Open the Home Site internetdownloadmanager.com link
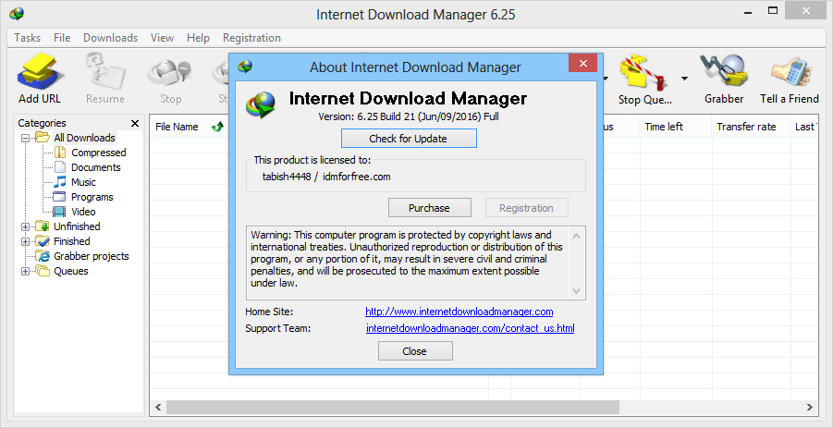This screenshot has height=428, width=833. (459, 312)
